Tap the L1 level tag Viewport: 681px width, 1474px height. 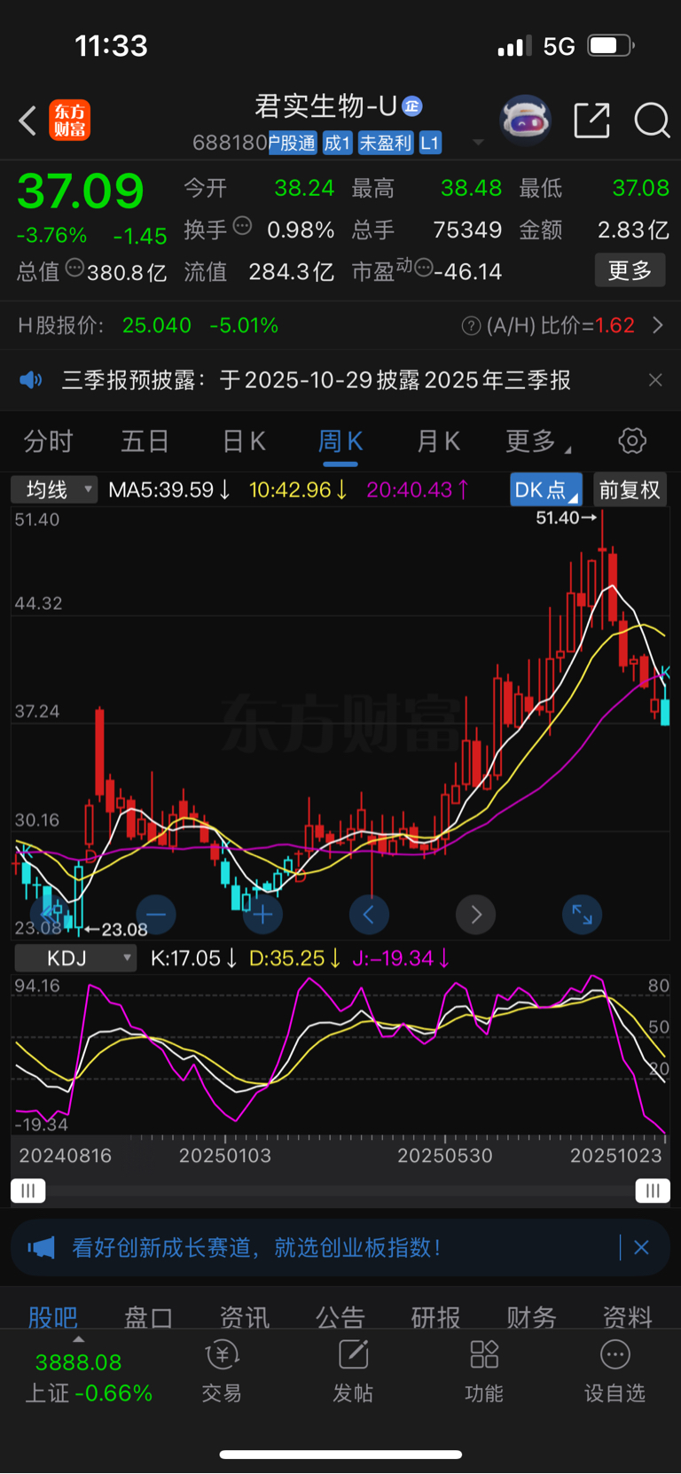pos(430,143)
